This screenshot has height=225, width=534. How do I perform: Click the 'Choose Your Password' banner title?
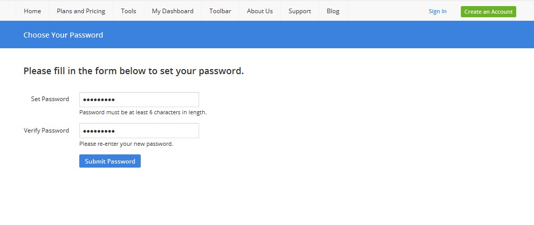click(x=63, y=35)
